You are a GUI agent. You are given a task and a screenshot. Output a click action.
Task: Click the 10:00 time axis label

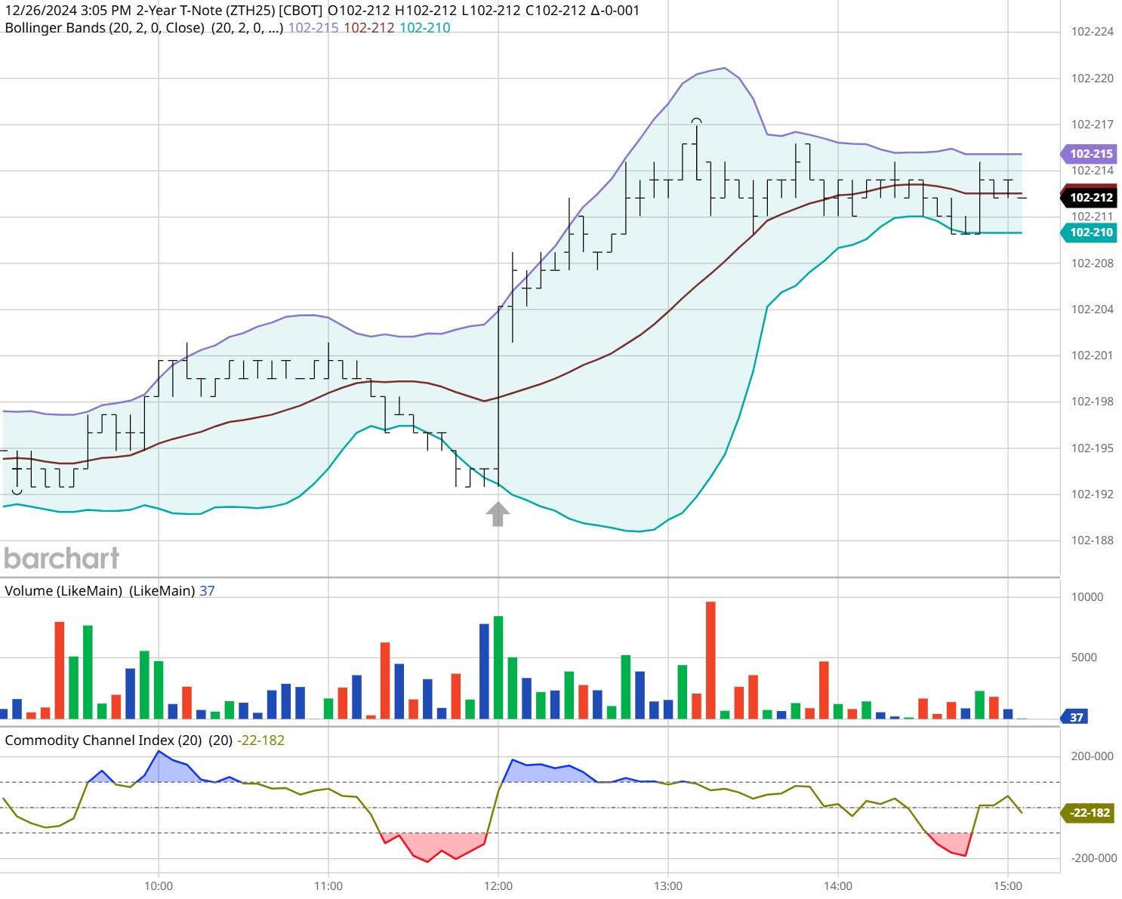point(158,885)
